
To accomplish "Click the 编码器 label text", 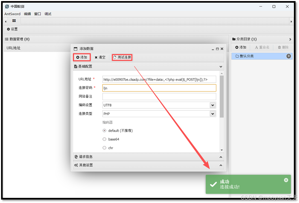I will coord(107,122).
